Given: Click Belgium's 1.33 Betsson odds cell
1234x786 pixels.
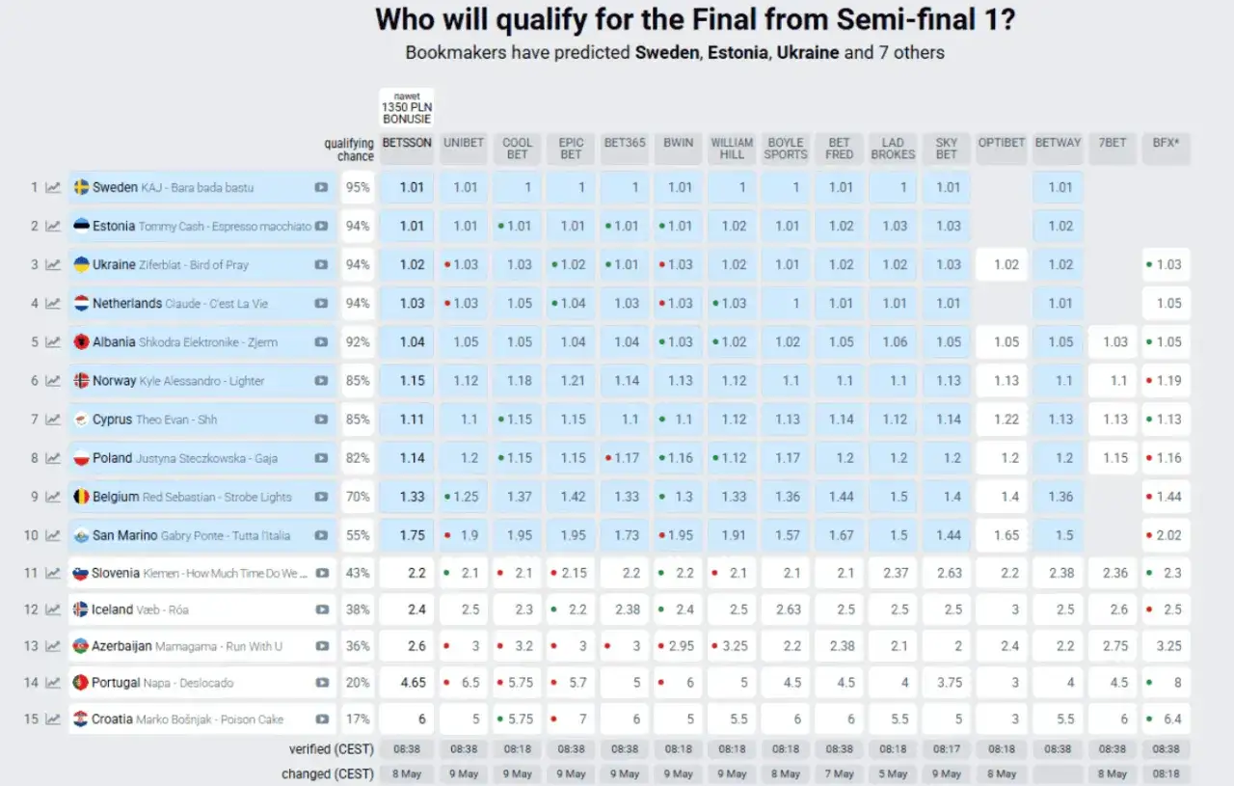Looking at the screenshot, I should pos(406,496).
